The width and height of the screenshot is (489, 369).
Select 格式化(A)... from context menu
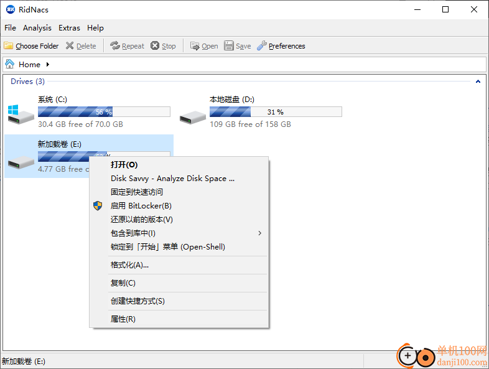coord(179,265)
